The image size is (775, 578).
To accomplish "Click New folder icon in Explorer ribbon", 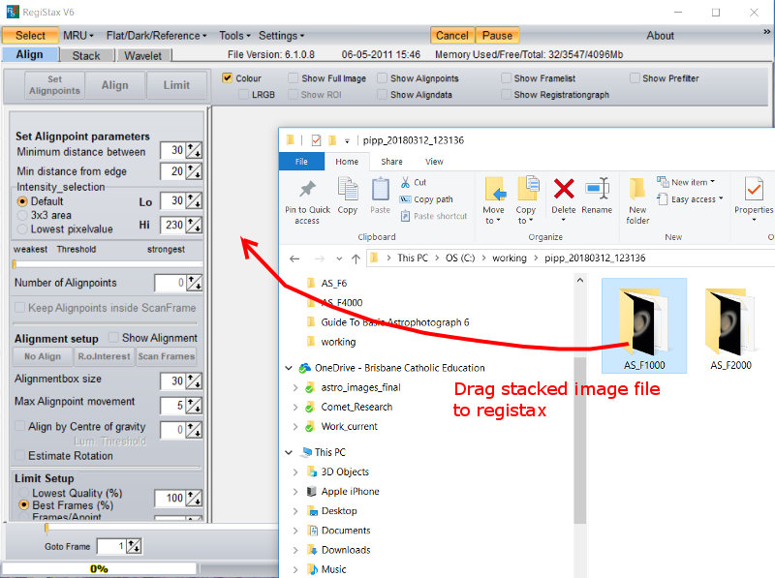I will (637, 189).
